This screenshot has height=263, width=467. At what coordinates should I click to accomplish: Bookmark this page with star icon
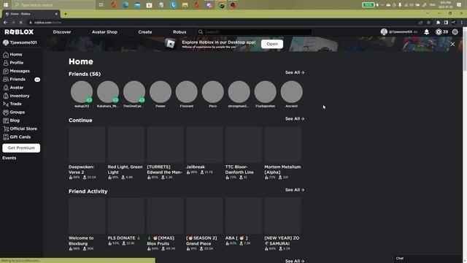pyautogui.click(x=428, y=23)
